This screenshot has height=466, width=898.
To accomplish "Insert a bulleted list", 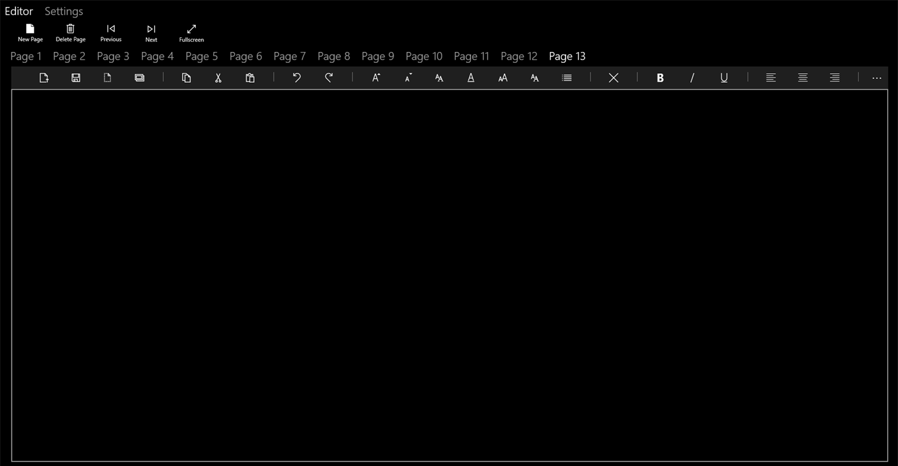I will coord(566,78).
